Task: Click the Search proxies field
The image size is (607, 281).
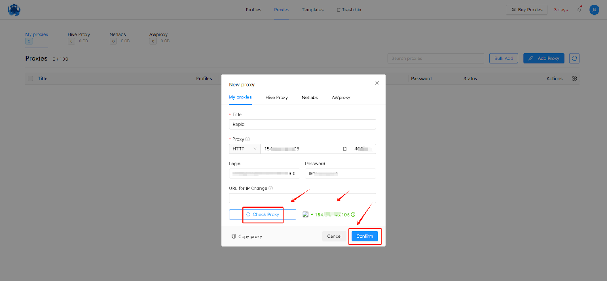Action: 436,58
